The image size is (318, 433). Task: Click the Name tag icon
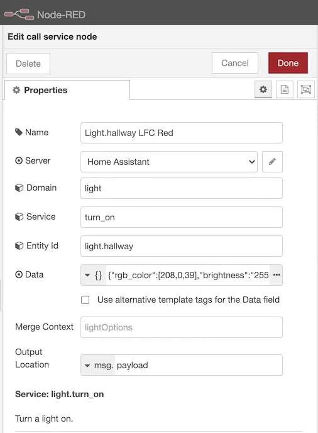click(x=18, y=132)
